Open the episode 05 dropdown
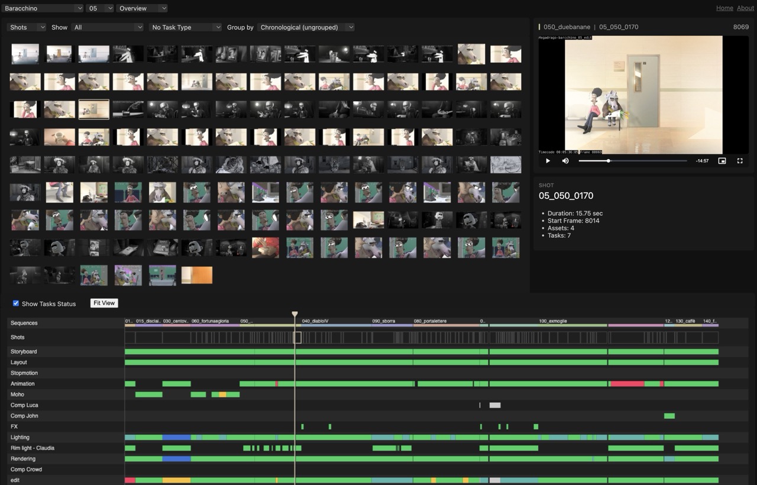 coord(99,8)
